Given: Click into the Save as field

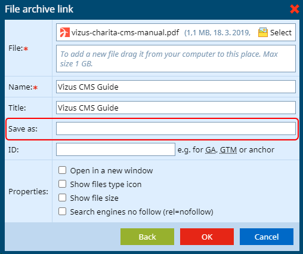Looking at the screenshot, I should click(x=176, y=128).
